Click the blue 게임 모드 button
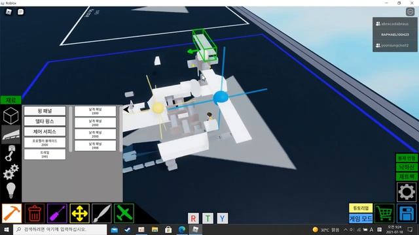The image size is (419, 235). 361,219
